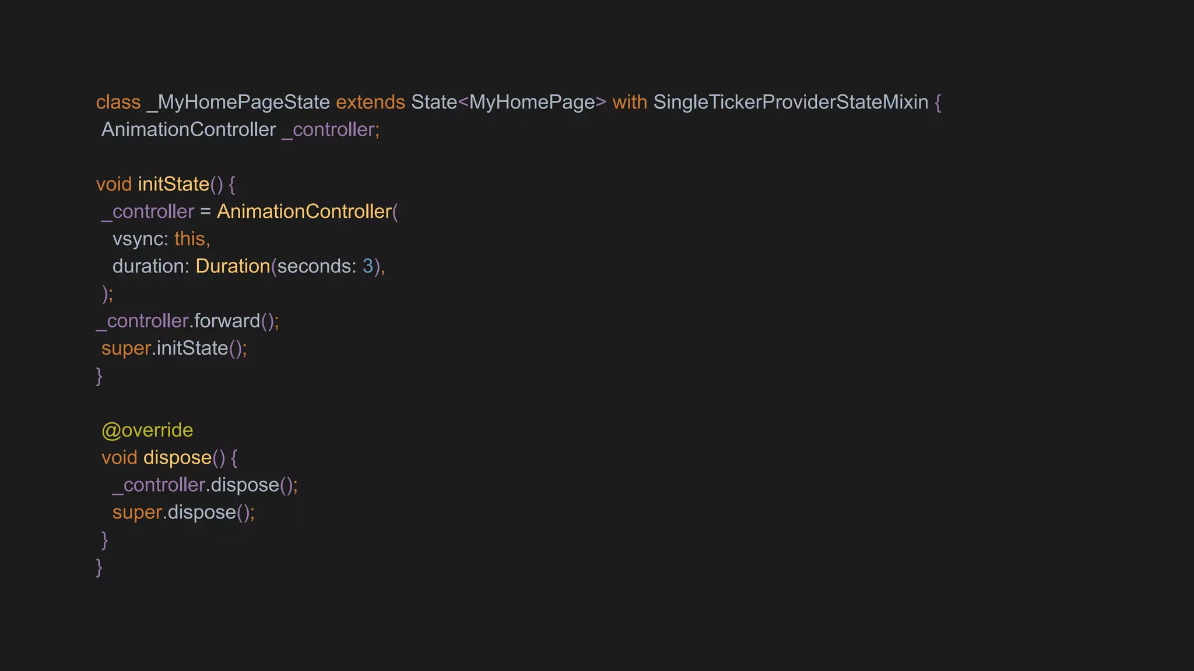Click 'State<MyHomePage>' type text

point(508,103)
